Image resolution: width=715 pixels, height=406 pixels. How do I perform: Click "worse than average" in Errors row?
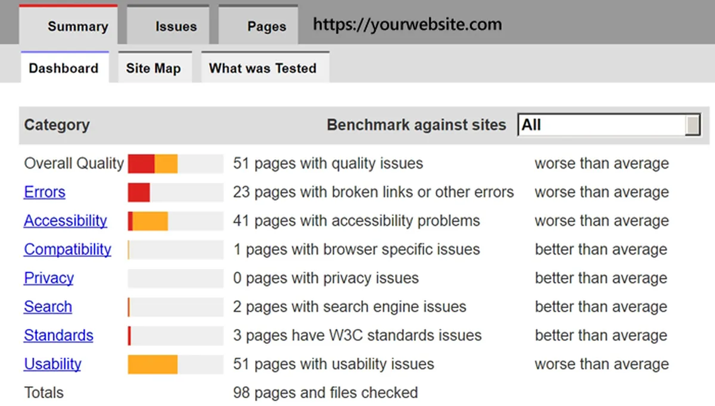[602, 192]
